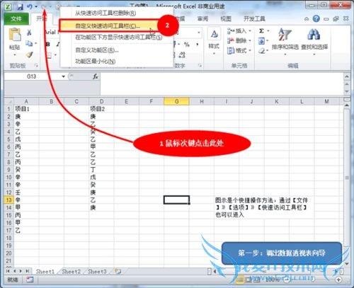Viewport: 354px width, 288px height.
Task: Switch to Normal view icon in status bar
Action: pos(239,280)
